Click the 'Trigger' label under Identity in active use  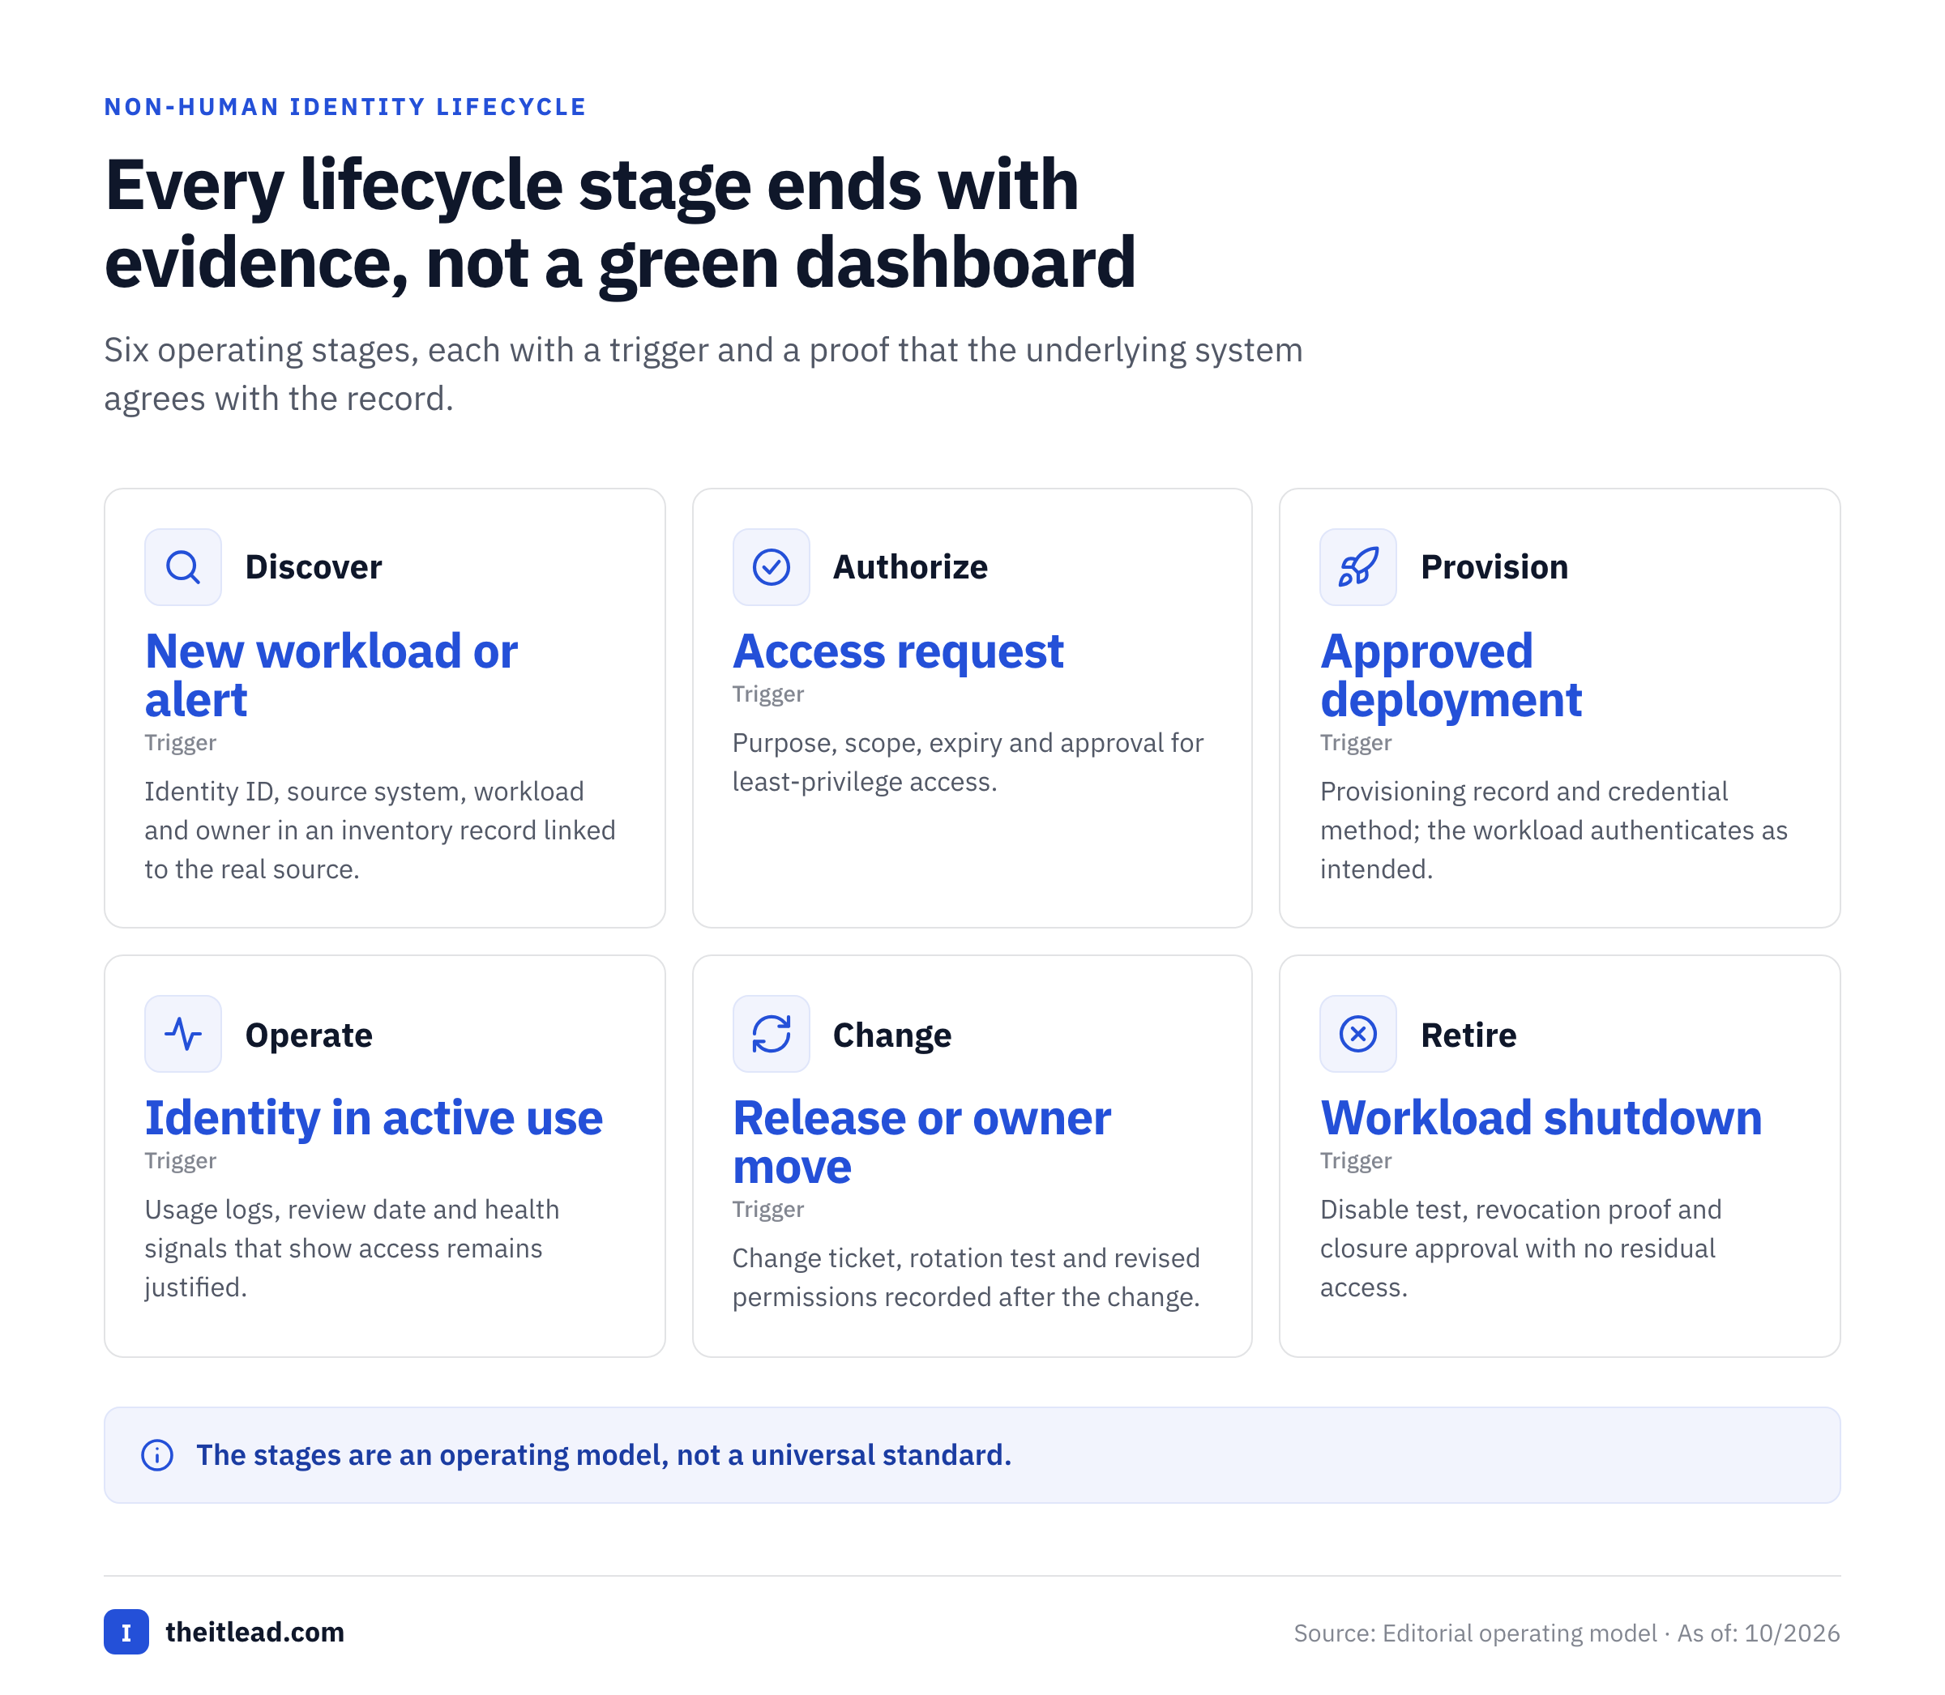point(180,1160)
